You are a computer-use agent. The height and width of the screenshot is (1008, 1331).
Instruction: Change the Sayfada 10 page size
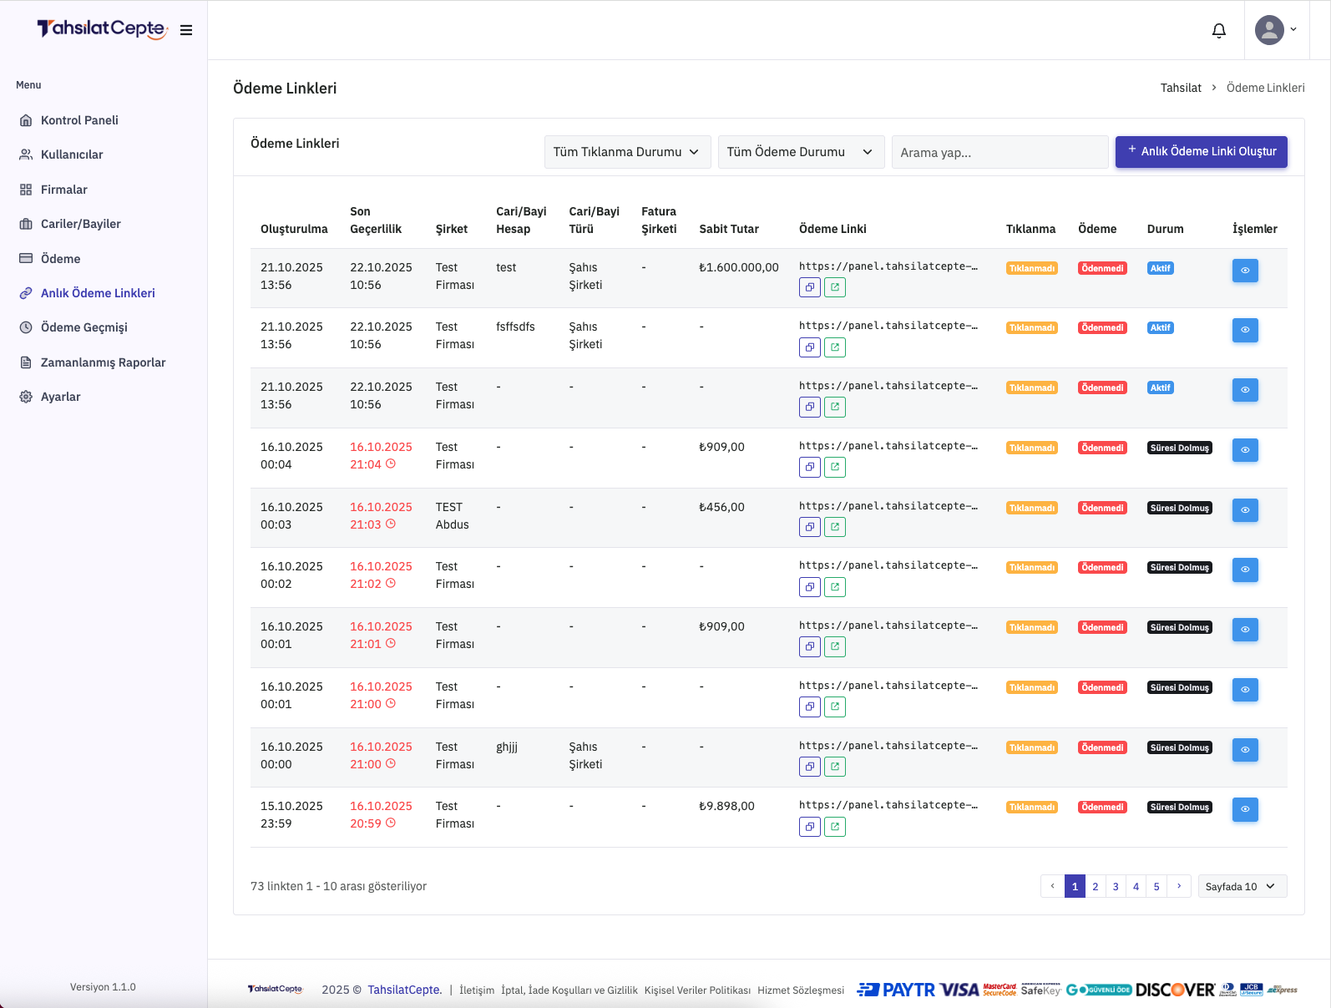point(1241,886)
